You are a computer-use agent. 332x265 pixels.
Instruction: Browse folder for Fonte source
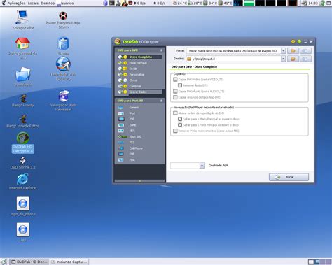click(x=293, y=51)
